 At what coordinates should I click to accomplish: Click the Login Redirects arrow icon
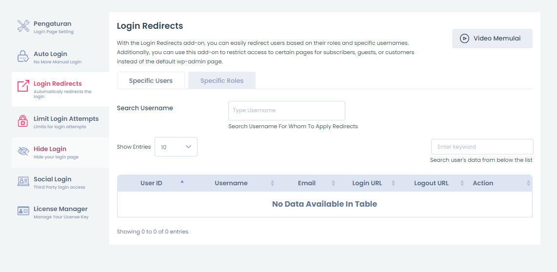click(x=23, y=86)
